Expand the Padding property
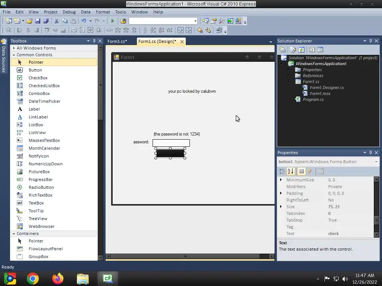 click(281, 193)
